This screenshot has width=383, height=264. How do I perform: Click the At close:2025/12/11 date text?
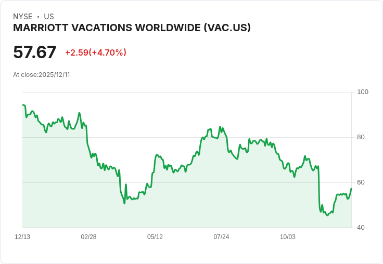pyautogui.click(x=42, y=75)
